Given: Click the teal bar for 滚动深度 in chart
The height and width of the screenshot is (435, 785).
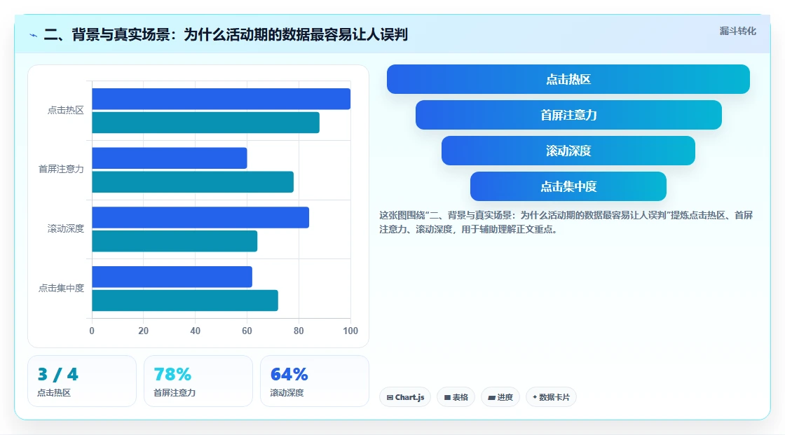Looking at the screenshot, I should tap(175, 241).
